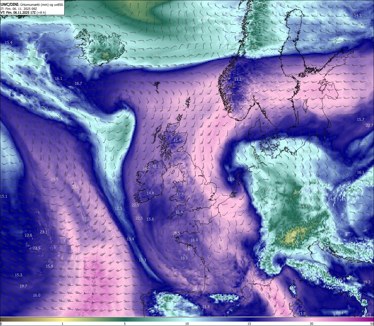Click the 3.2 value over Iceland
The height and width of the screenshot is (326, 374).
[105, 54]
